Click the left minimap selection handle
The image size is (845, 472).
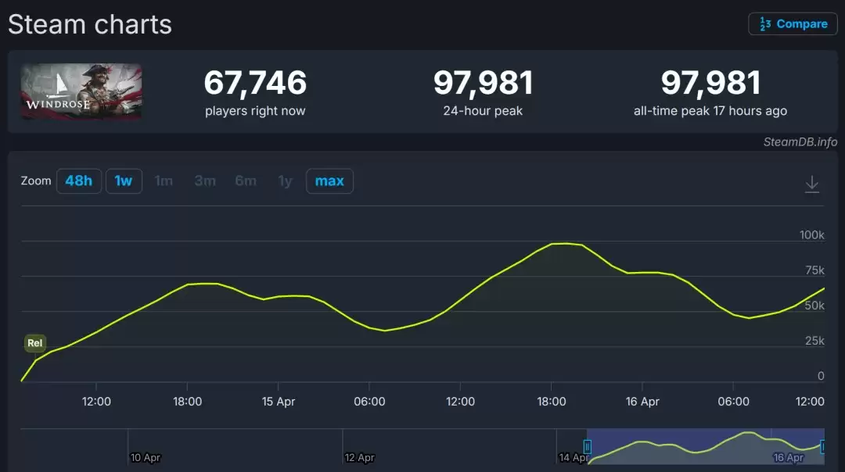click(x=587, y=445)
